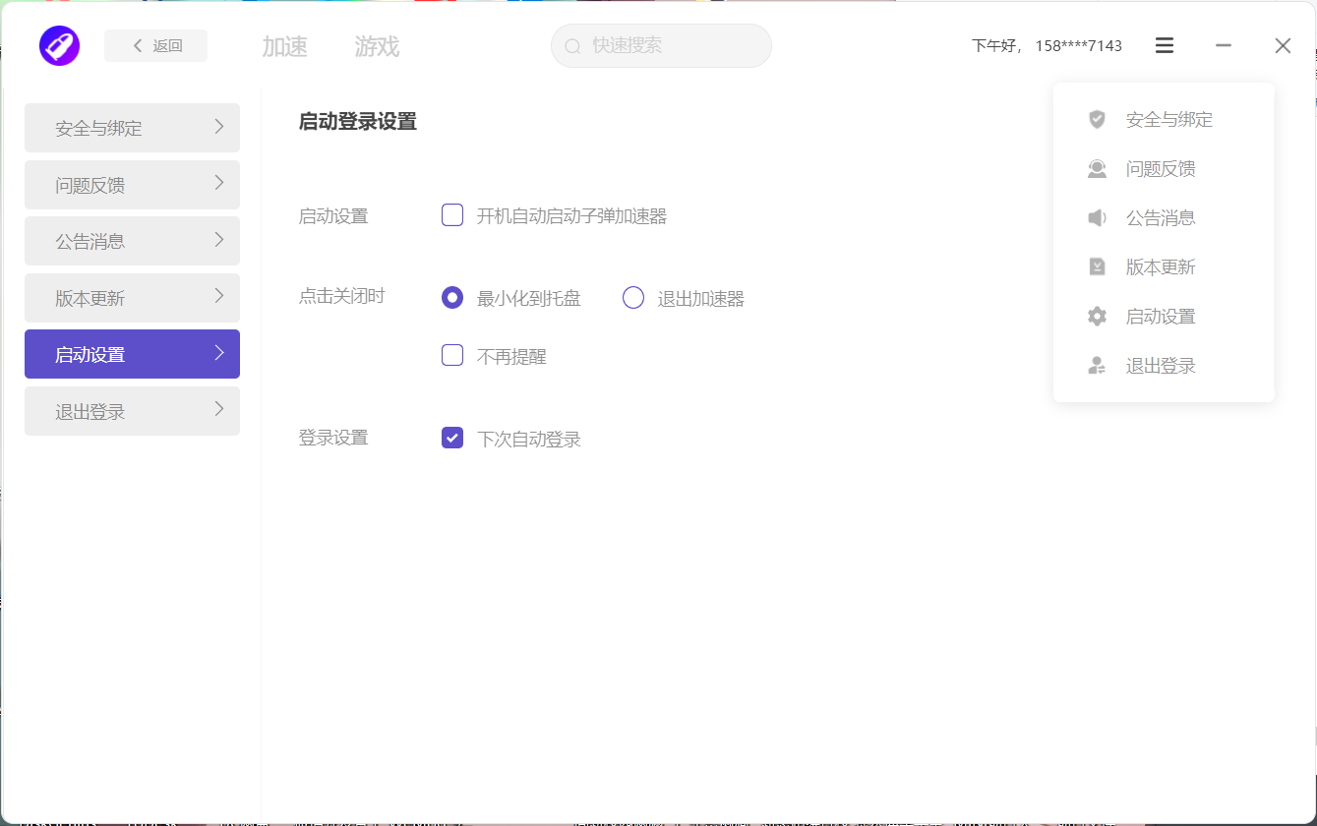Open 安全与绑定 in left sidebar

click(x=132, y=128)
